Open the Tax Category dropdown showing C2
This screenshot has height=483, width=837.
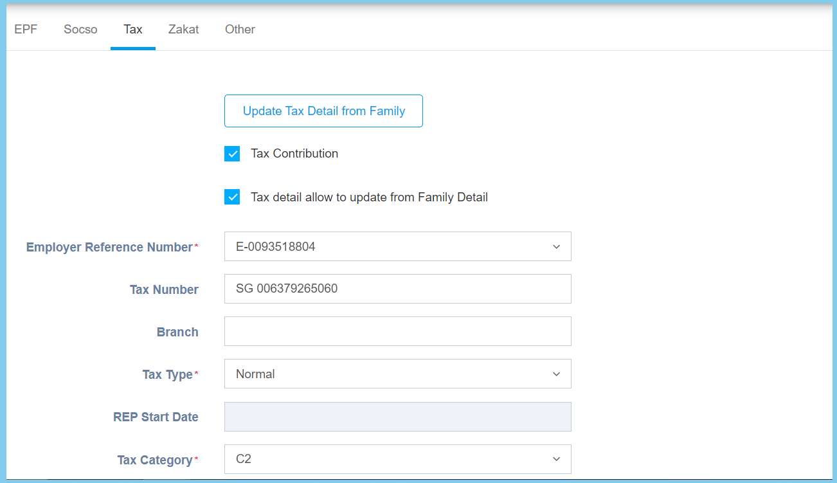(x=386, y=459)
